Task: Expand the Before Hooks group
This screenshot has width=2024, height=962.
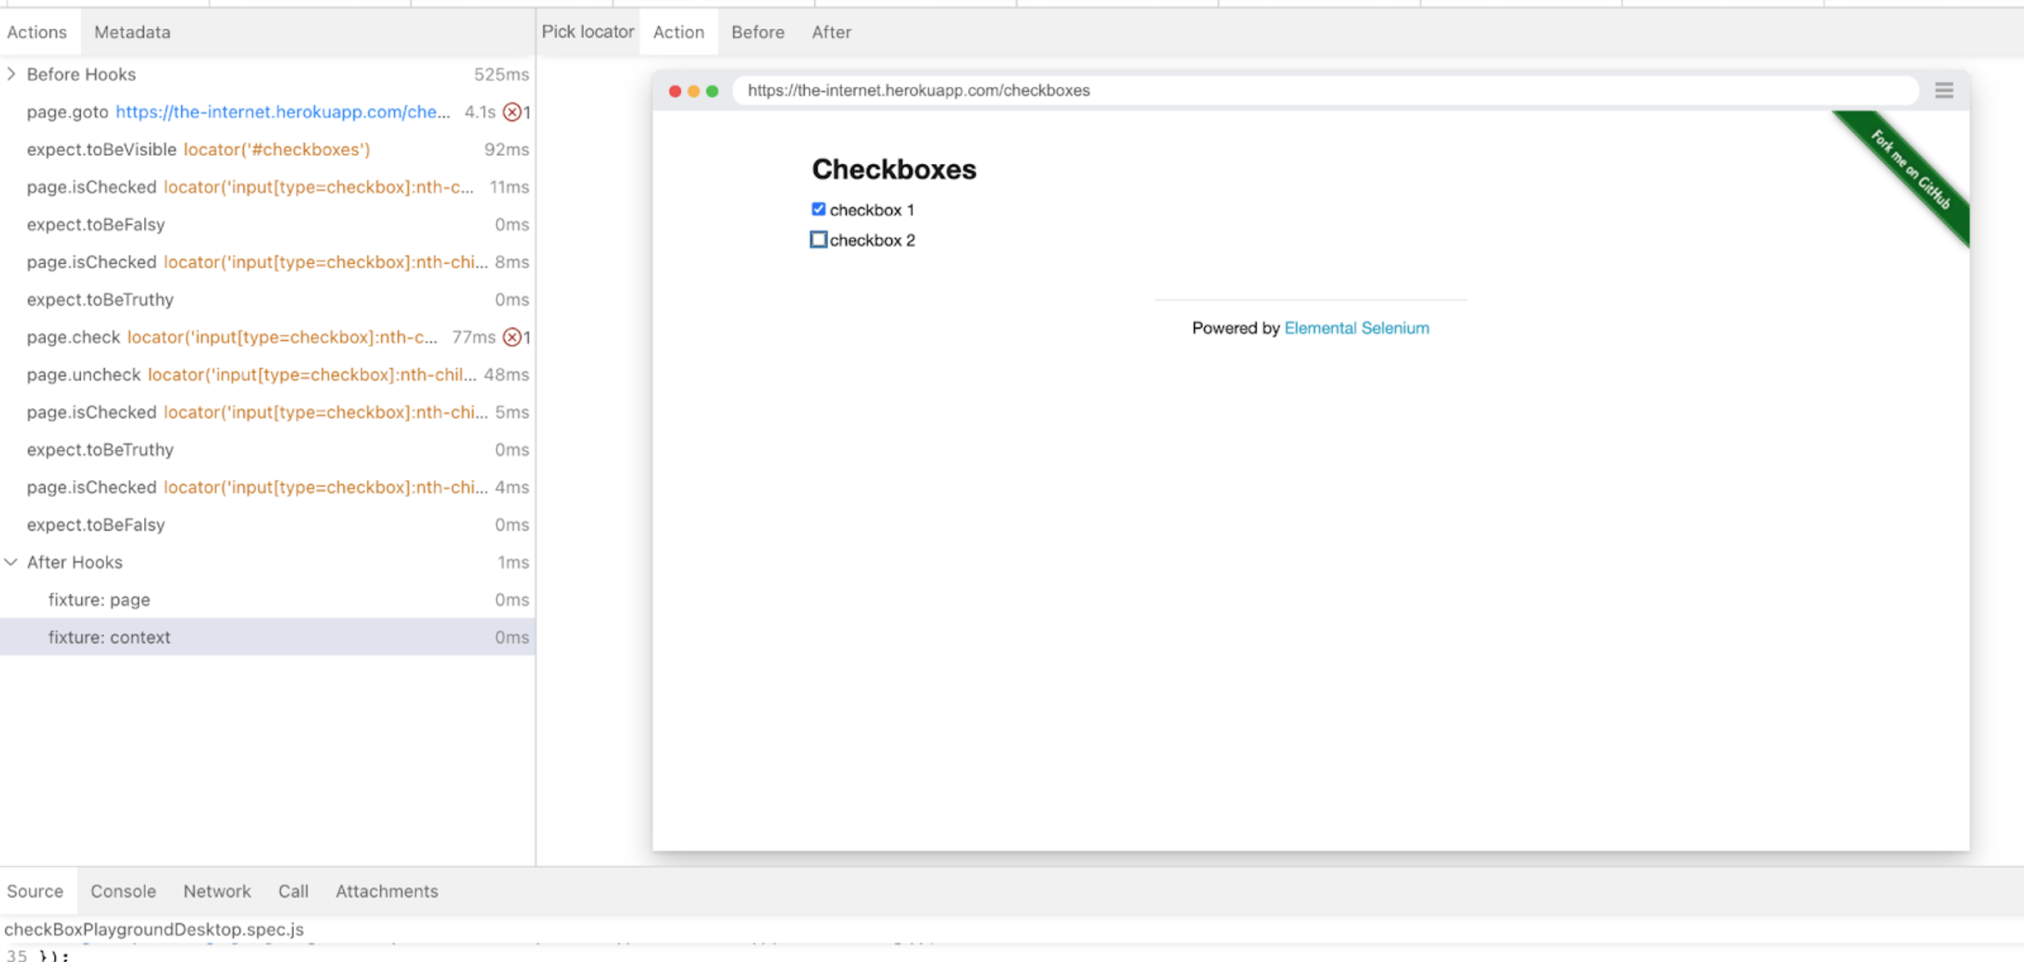Action: click(11, 74)
